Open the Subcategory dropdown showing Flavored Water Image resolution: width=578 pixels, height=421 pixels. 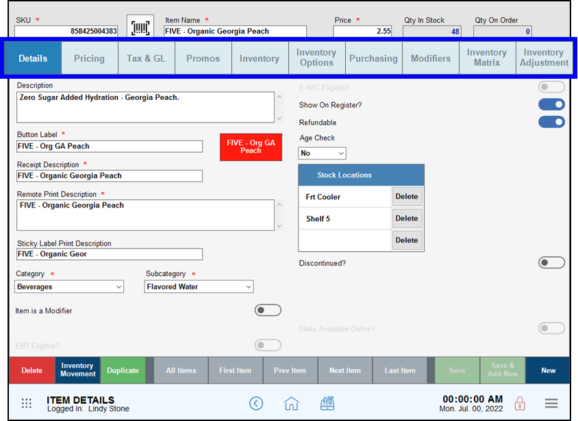[199, 286]
